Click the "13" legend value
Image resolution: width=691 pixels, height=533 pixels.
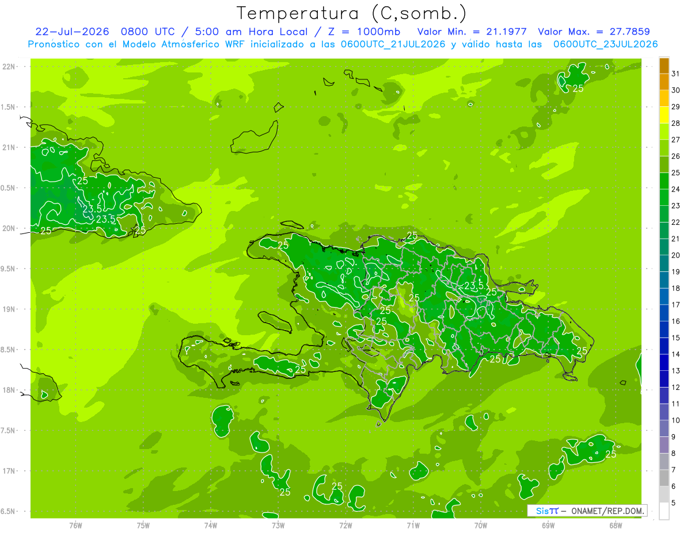click(676, 371)
